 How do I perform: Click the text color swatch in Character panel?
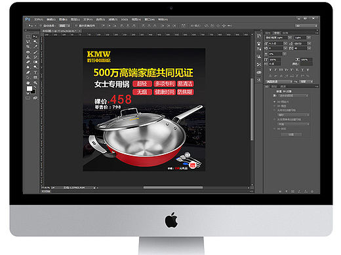(306, 64)
